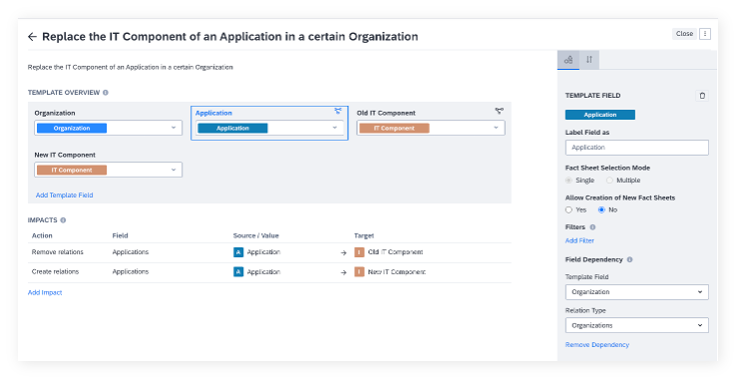Click the Target column header
Screen dimensions: 741x384
click(364, 235)
